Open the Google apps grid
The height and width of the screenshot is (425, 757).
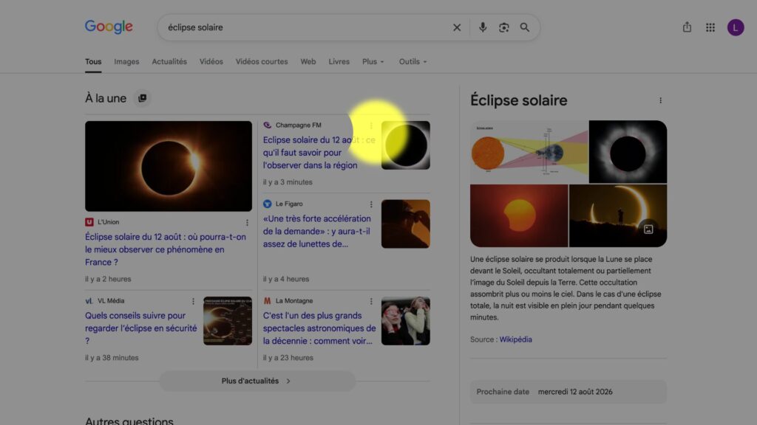(710, 27)
